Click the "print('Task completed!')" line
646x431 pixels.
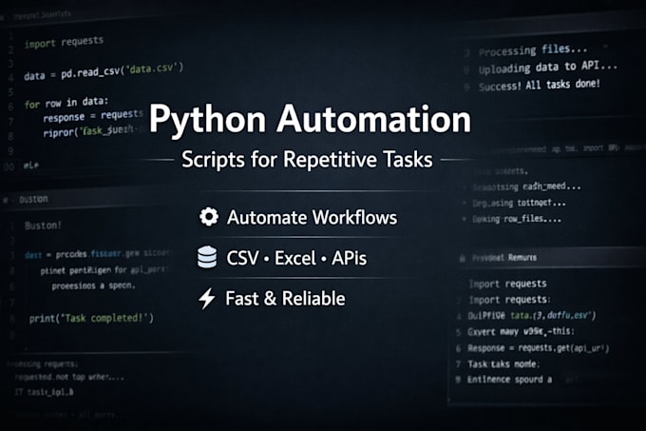click(91, 319)
